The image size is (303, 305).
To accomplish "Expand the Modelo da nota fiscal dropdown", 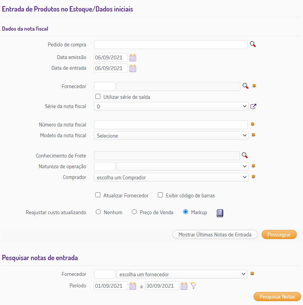I will [171, 135].
